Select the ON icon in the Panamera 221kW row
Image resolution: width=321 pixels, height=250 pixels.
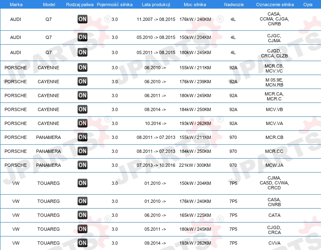83,165
